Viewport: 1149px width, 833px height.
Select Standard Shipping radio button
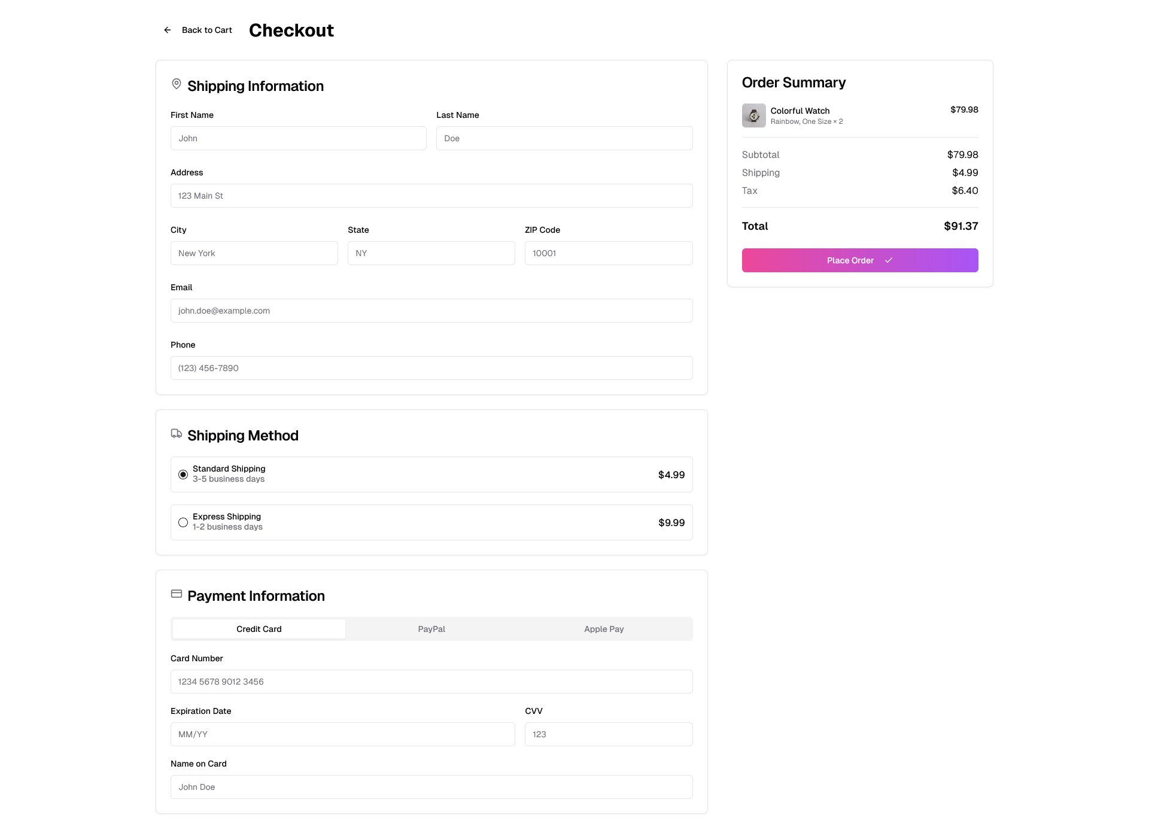tap(183, 475)
